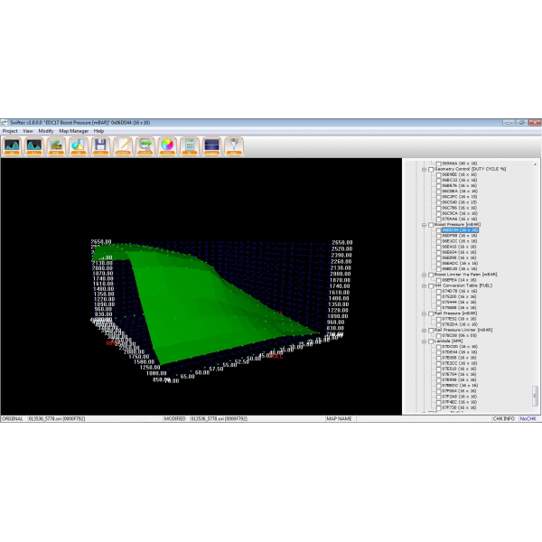Open the View menu
This screenshot has height=542, width=542.
pos(28,131)
